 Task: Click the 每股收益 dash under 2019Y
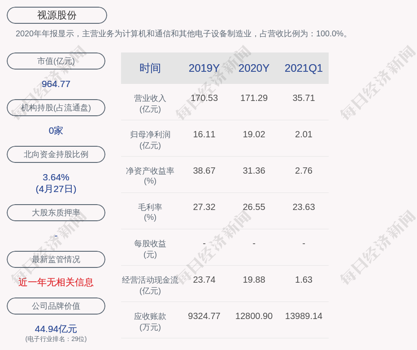click(204, 243)
